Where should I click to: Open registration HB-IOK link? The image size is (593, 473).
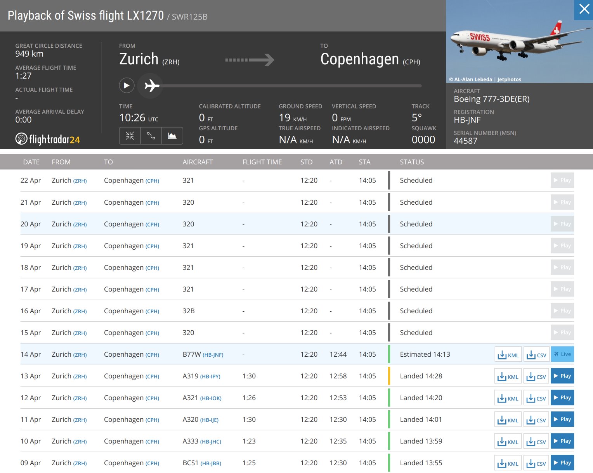[x=211, y=398]
